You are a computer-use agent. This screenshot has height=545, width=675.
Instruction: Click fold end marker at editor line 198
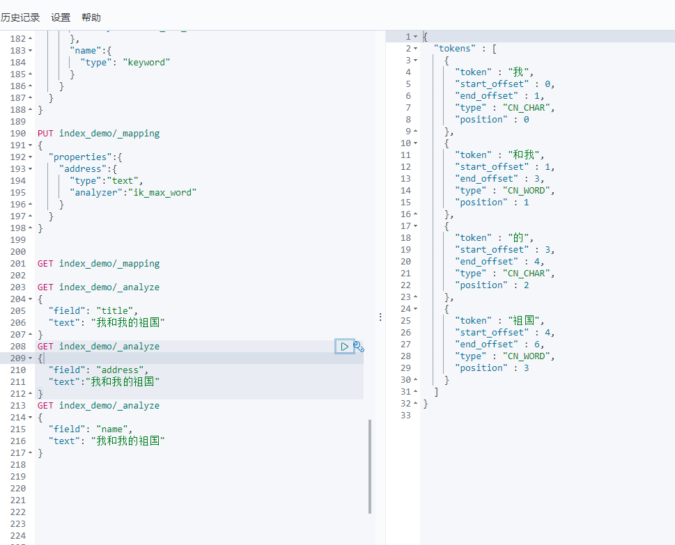click(x=31, y=228)
